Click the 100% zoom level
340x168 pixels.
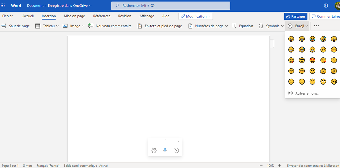[271, 166]
